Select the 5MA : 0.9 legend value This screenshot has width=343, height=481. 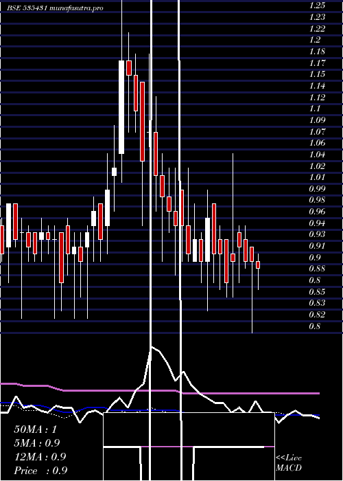click(x=37, y=443)
